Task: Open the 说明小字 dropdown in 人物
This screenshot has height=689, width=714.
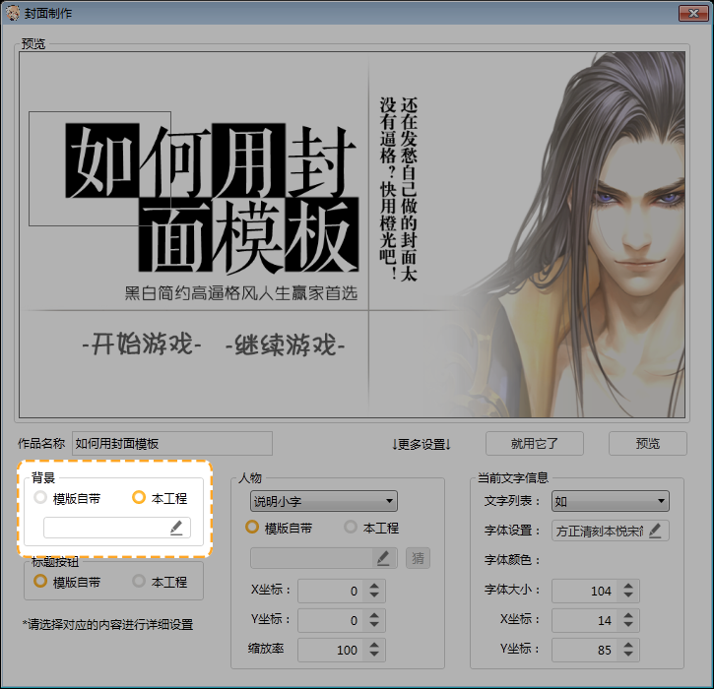Action: click(x=323, y=501)
